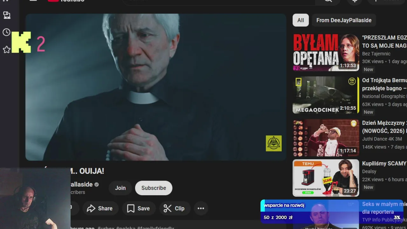The height and width of the screenshot is (229, 407).
Task: Click the Join button
Action: click(120, 188)
